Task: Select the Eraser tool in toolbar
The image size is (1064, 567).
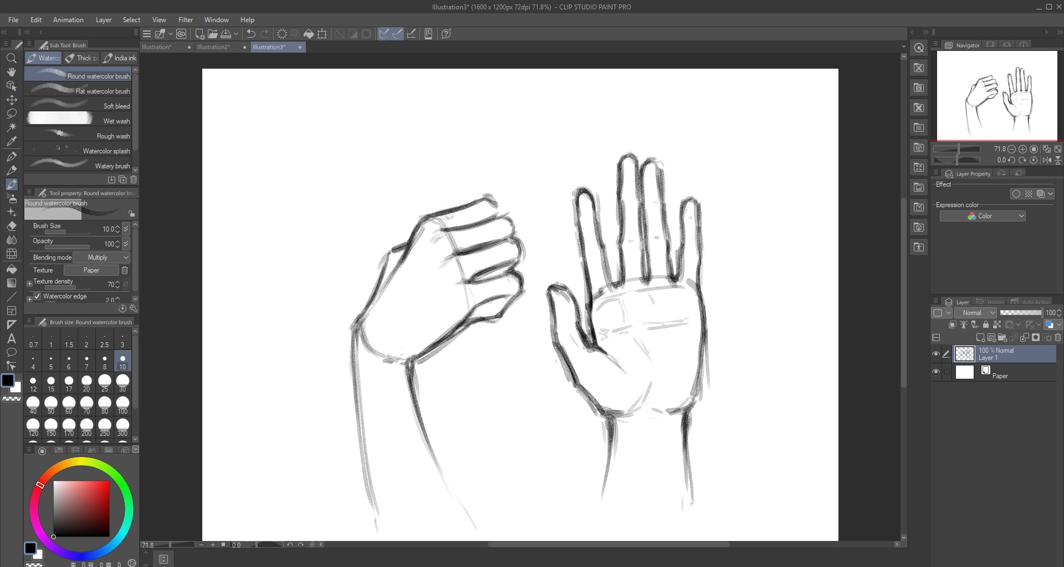Action: coord(11,226)
